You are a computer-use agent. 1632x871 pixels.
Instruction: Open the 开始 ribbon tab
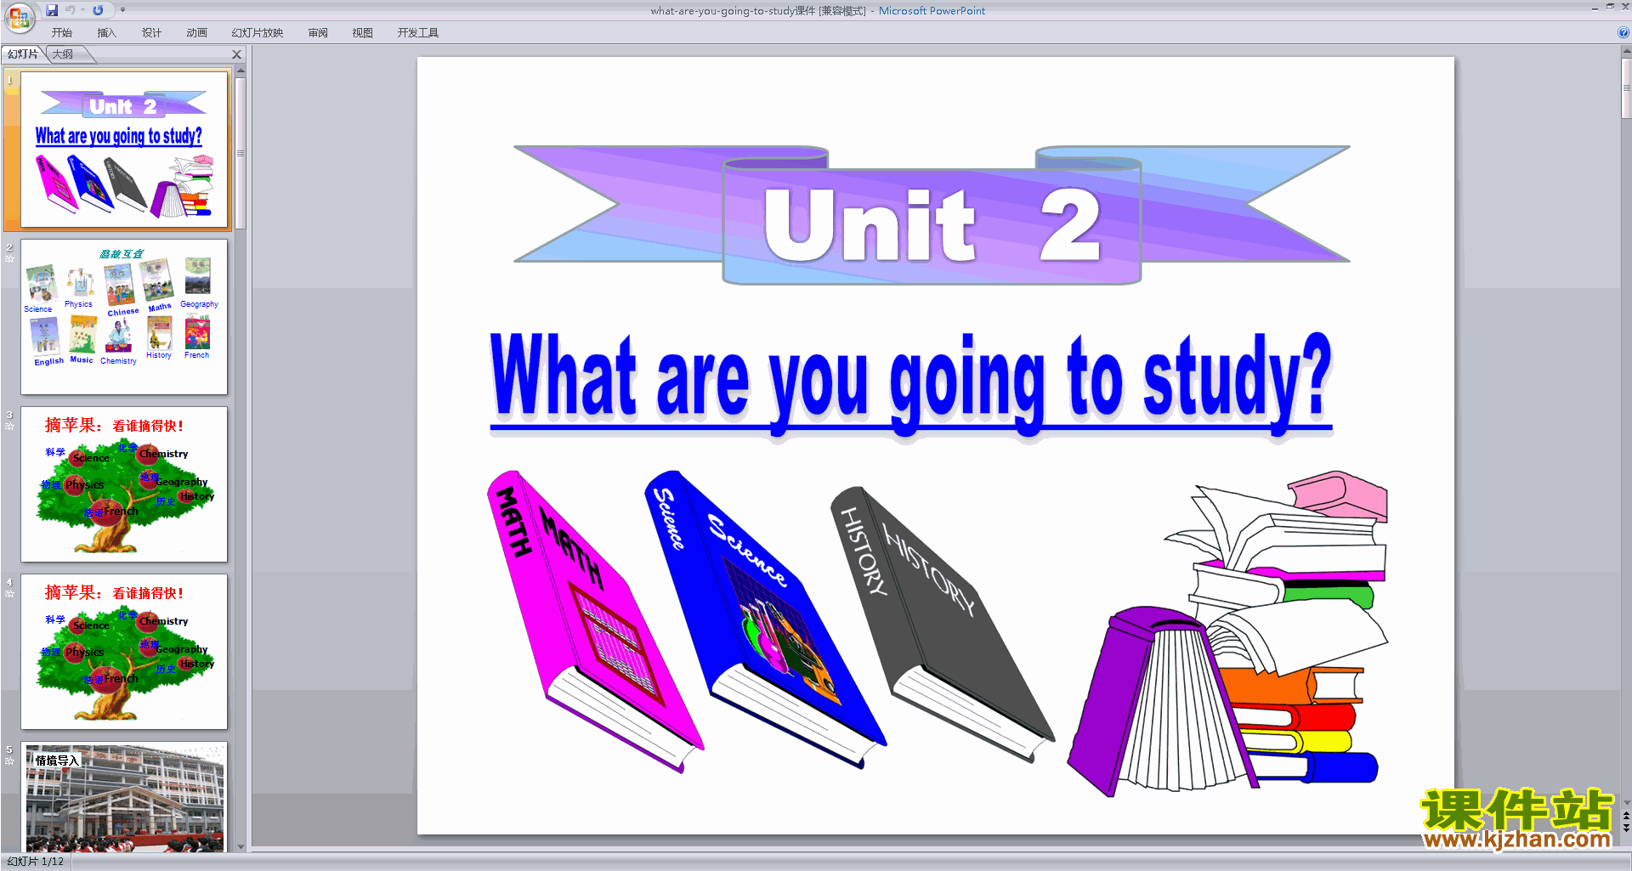pos(61,32)
